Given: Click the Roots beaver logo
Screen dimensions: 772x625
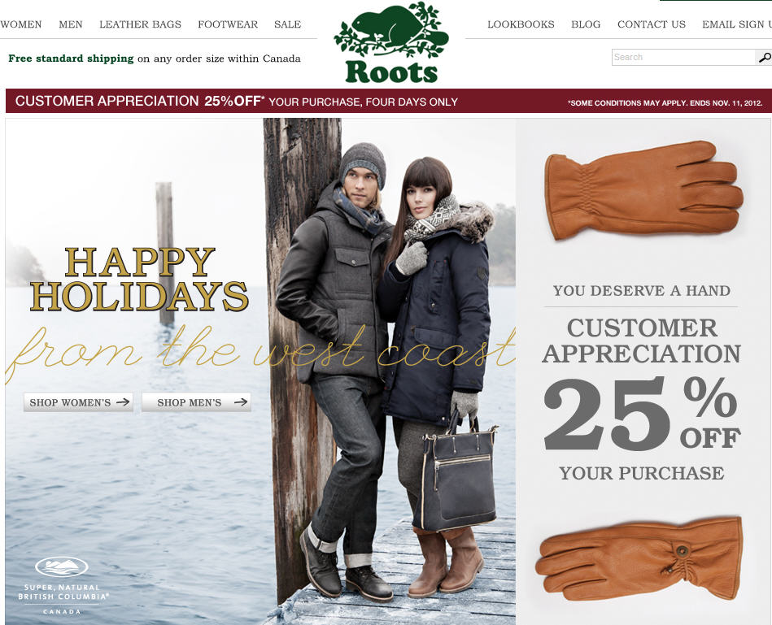Looking at the screenshot, I should 391,42.
